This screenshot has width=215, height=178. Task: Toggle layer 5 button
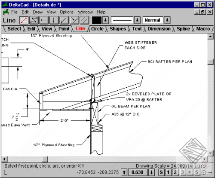click(197, 172)
